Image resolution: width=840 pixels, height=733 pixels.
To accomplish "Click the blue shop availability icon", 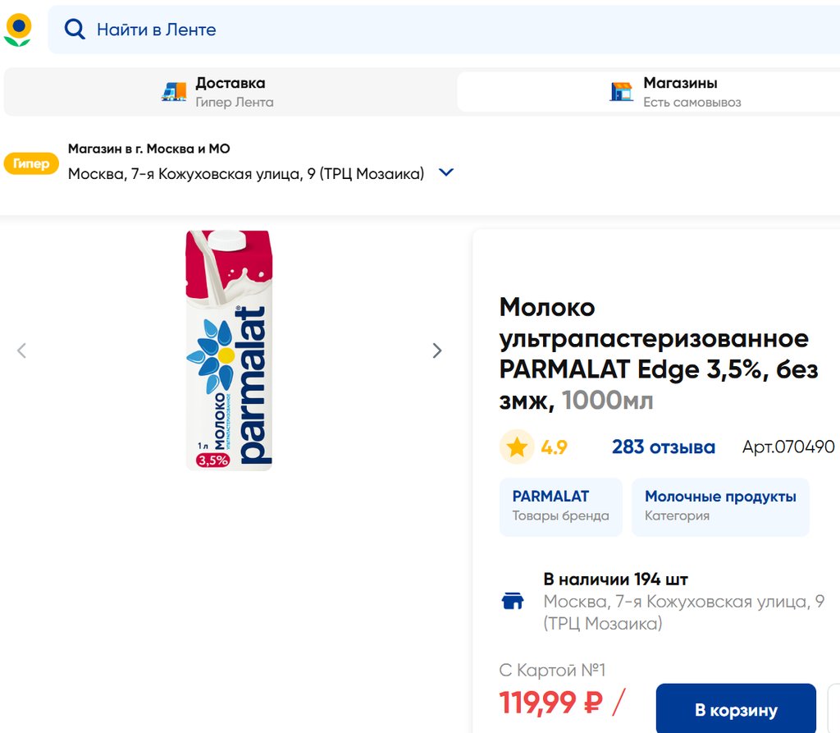I will coord(513,602).
